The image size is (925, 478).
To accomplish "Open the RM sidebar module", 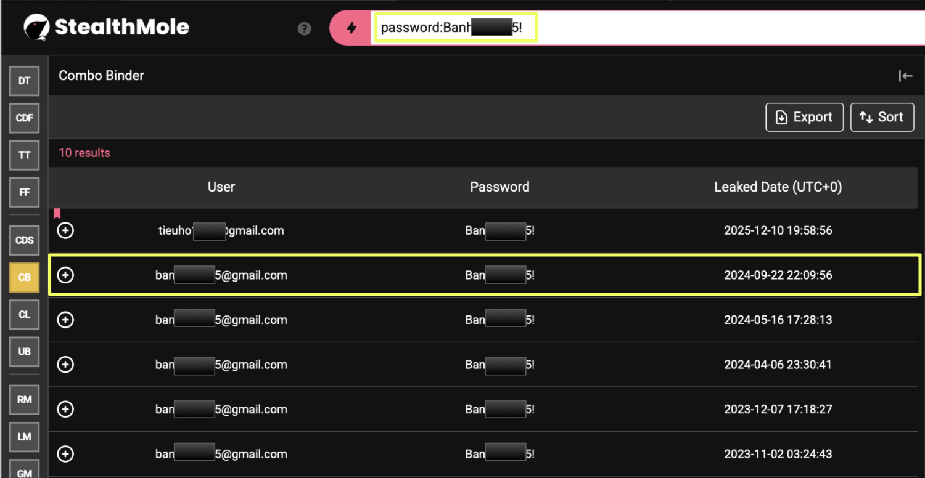I will tap(25, 400).
